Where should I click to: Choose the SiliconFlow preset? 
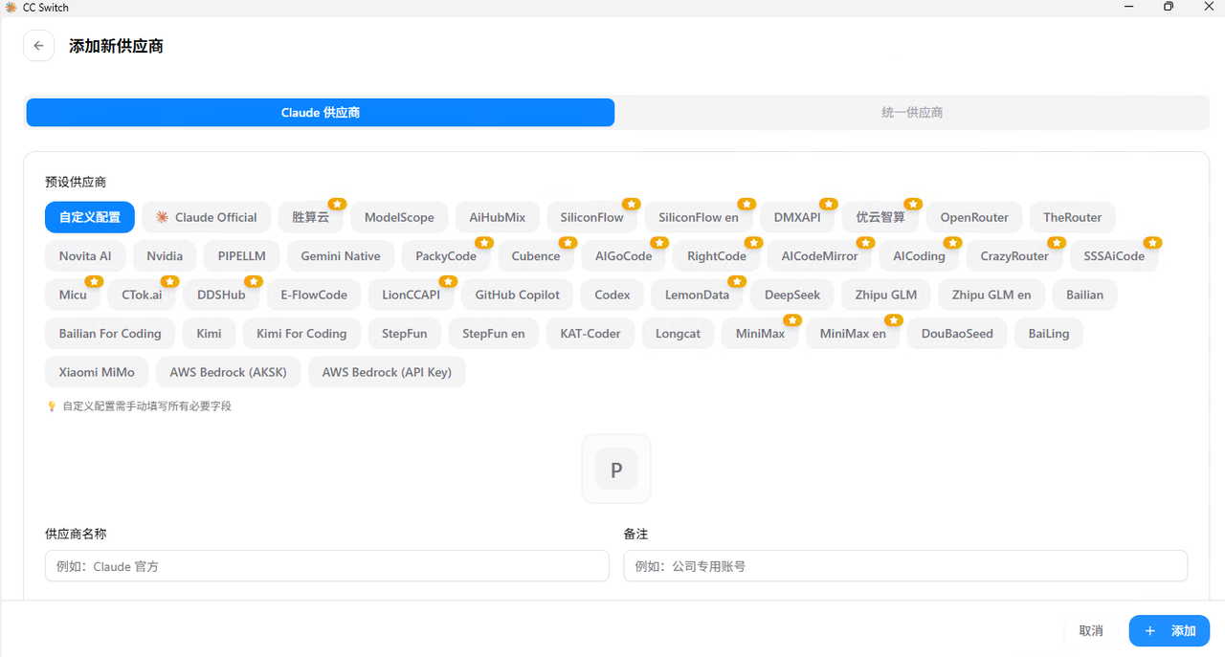pos(592,217)
